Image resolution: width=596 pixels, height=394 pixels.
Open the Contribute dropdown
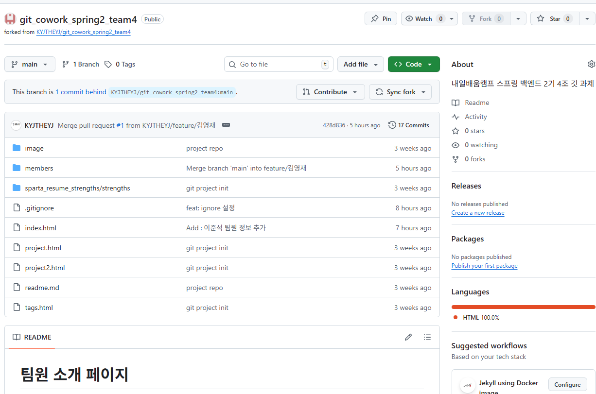coord(331,92)
